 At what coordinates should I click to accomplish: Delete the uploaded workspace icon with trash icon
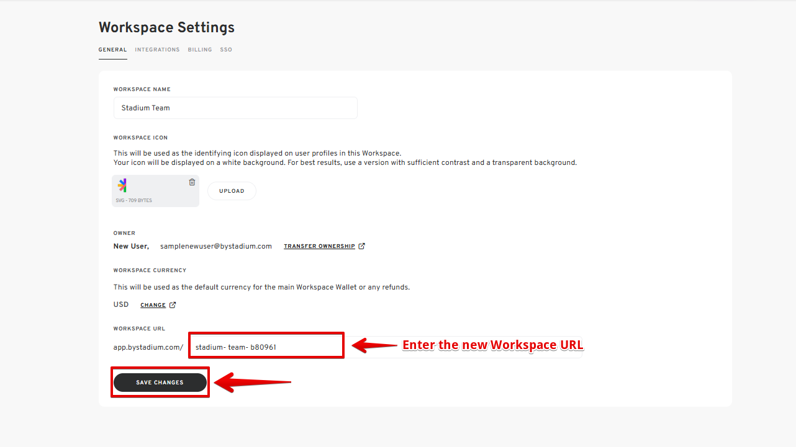(x=192, y=182)
